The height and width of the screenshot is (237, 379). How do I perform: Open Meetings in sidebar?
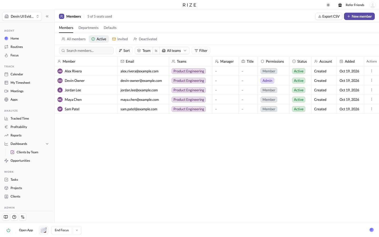pos(27,91)
